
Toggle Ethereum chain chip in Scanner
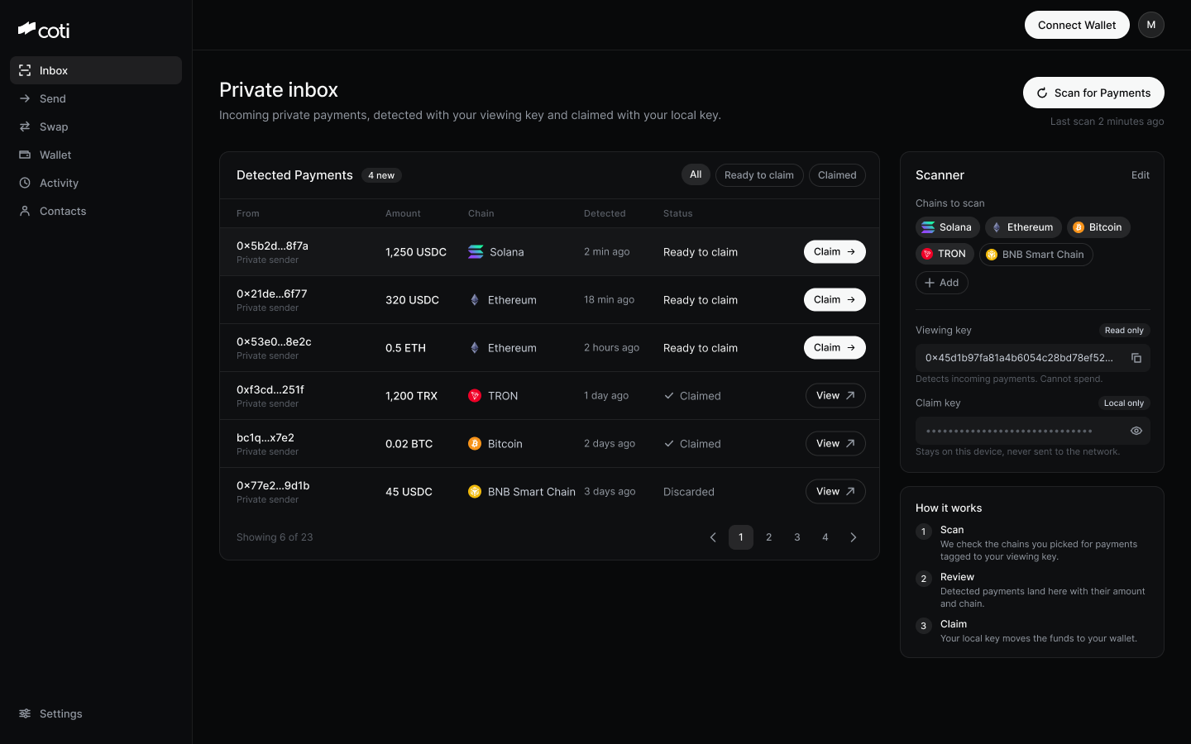[1023, 227]
